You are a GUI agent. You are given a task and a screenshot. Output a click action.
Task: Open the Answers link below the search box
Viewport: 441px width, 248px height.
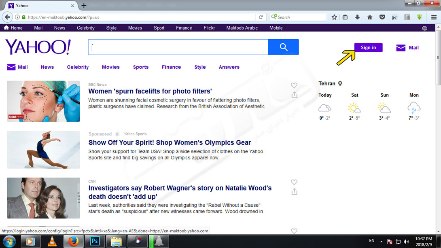(x=229, y=67)
